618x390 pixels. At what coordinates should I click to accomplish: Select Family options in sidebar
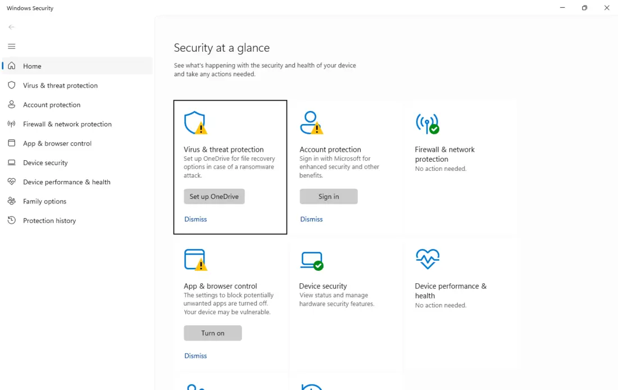coord(78,201)
